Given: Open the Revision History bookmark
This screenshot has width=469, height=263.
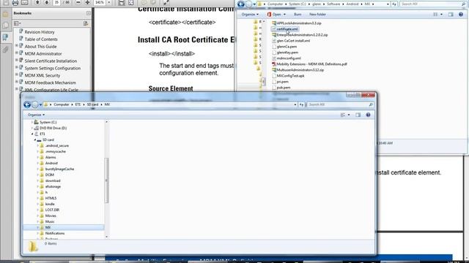Looking at the screenshot, I should coord(40,32).
